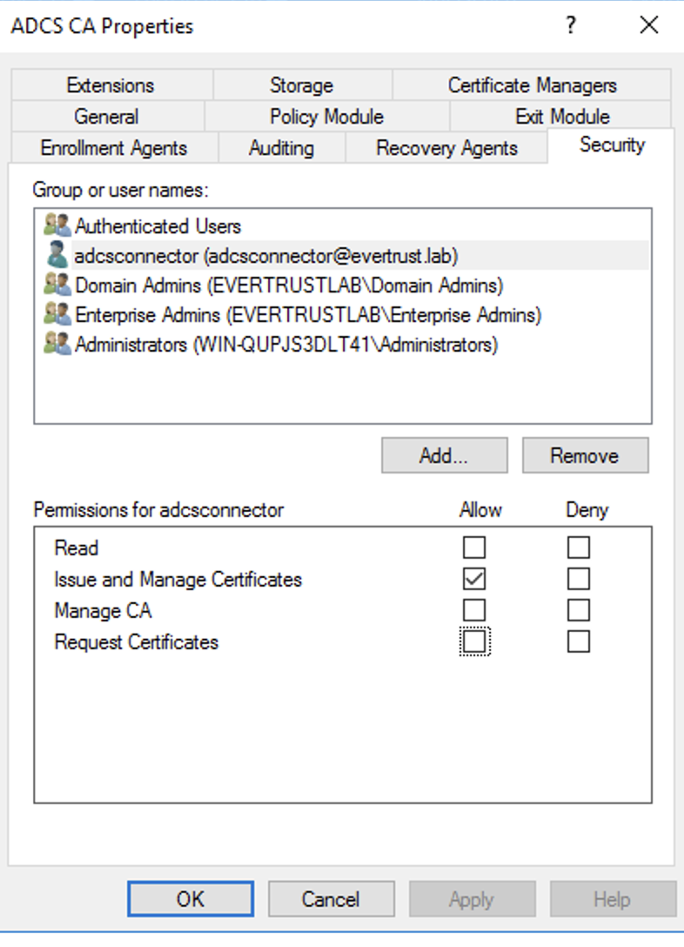Click the Enterprise Admins group icon

[x=57, y=314]
